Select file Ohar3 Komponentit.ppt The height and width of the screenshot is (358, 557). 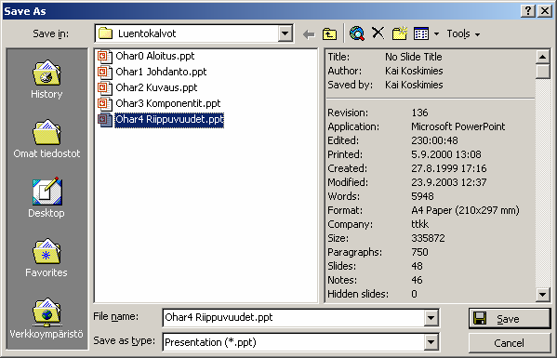coord(168,103)
